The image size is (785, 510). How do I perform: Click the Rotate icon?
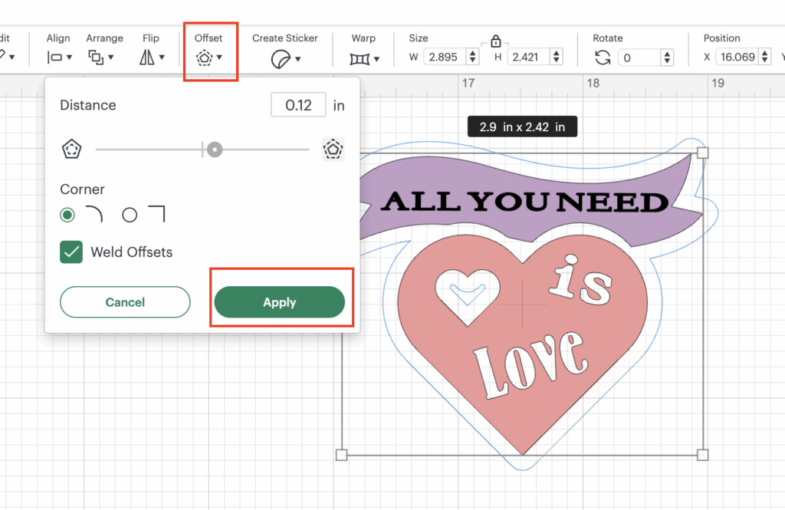point(603,58)
